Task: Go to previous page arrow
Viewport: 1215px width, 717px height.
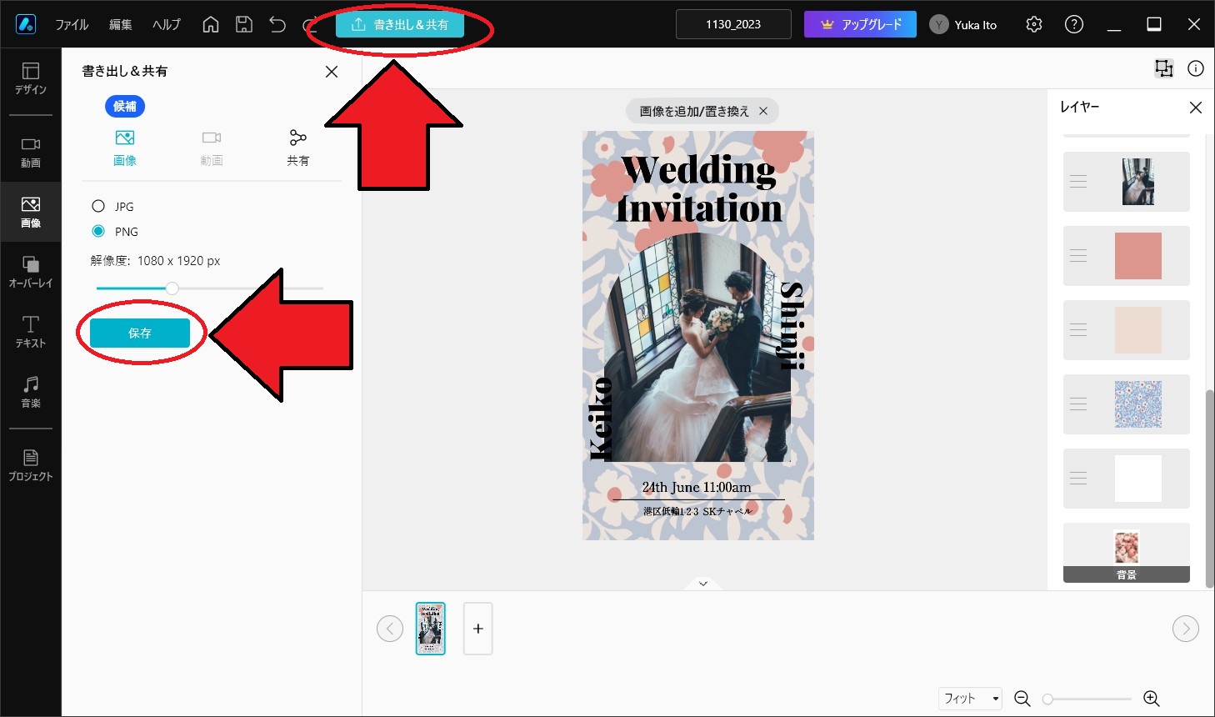Action: point(390,629)
